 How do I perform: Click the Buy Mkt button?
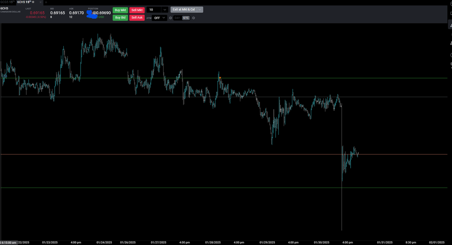(120, 10)
